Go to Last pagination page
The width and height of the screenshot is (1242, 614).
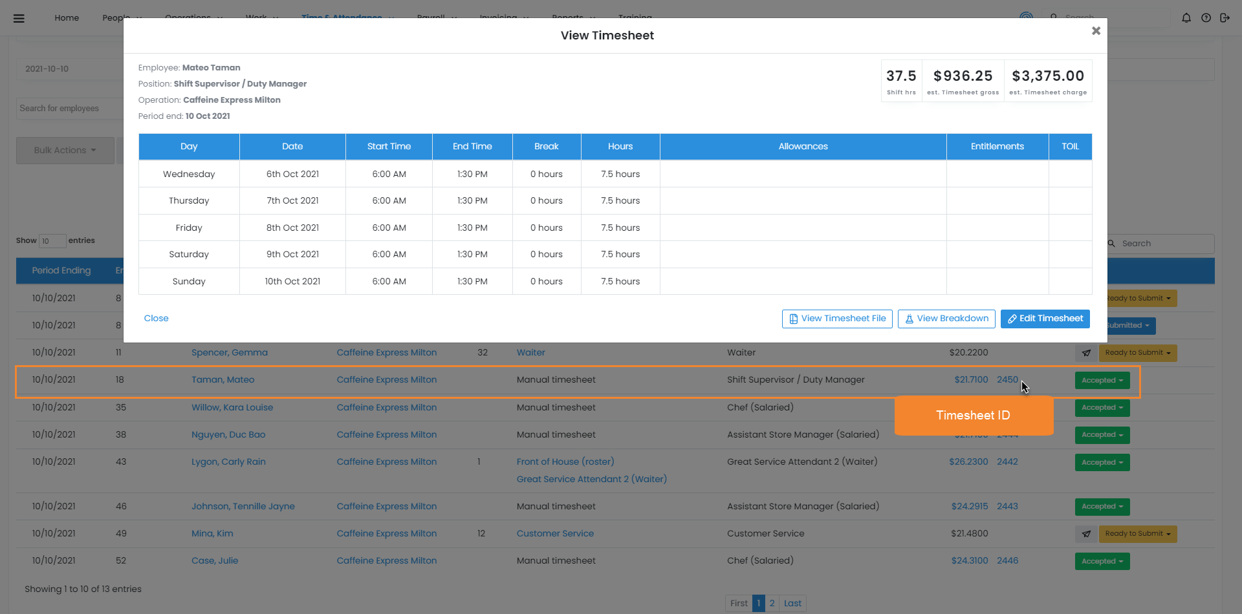click(x=792, y=603)
